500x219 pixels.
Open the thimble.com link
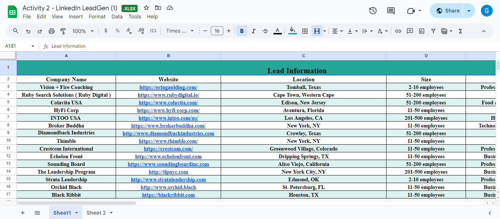pyautogui.click(x=168, y=141)
